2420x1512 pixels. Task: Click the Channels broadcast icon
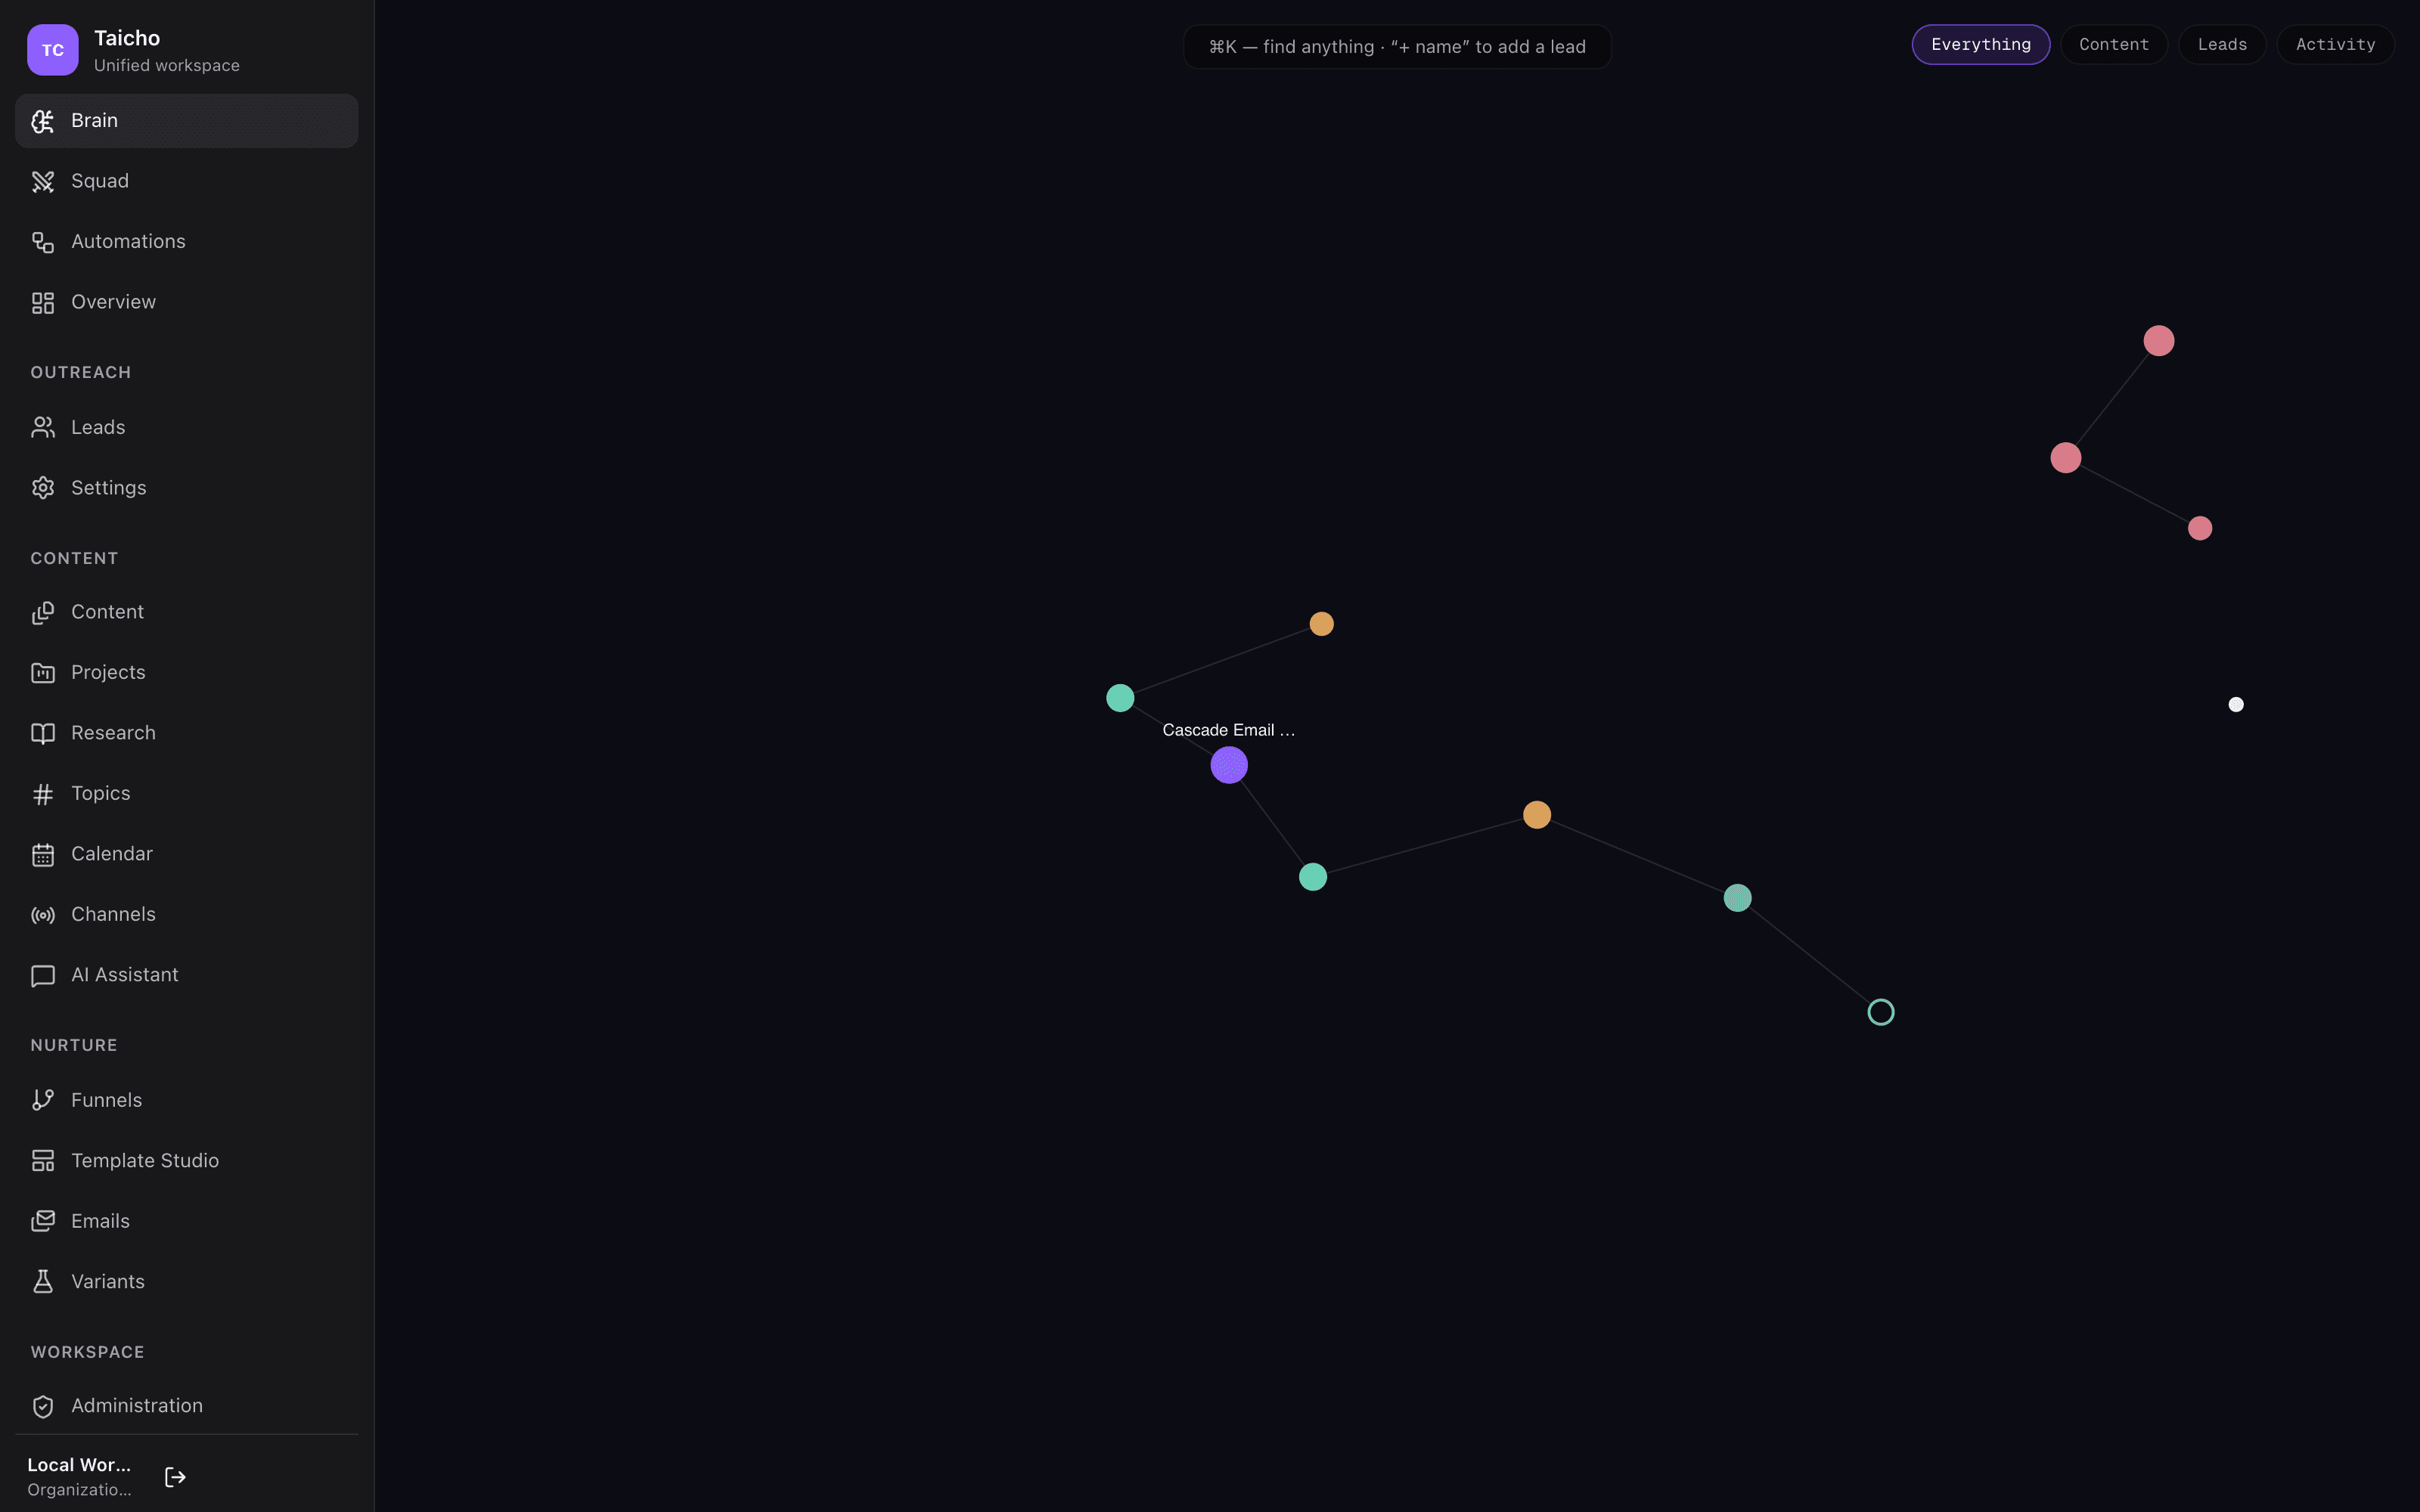pos(43,915)
